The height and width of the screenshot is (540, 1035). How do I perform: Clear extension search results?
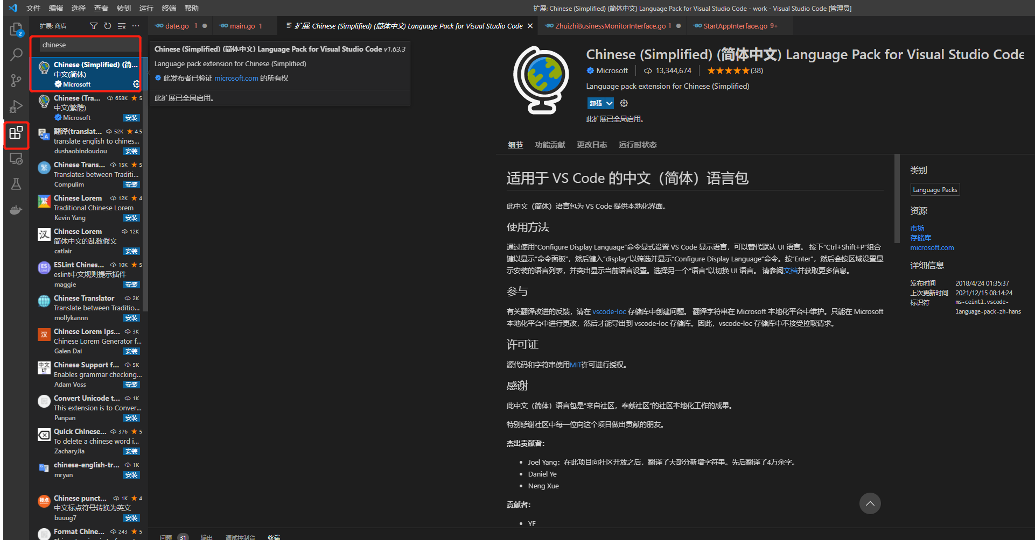coord(122,26)
